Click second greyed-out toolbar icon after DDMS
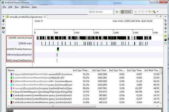169x112 pixels. (143, 12)
